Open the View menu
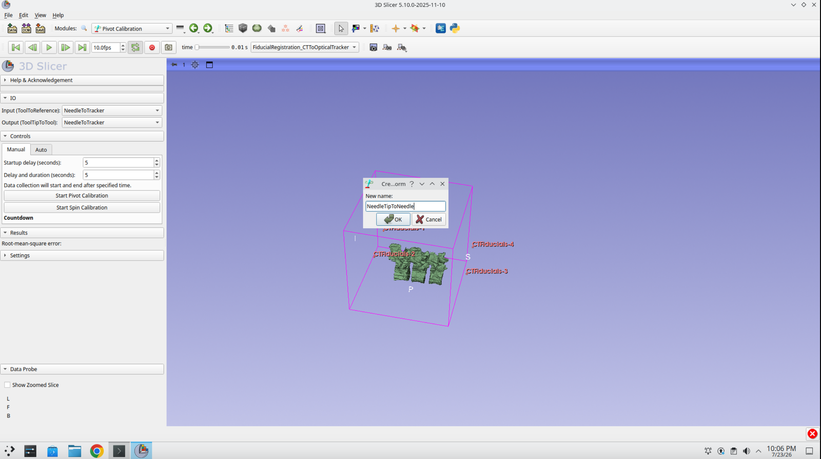Screen dimensions: 821x459 (40, 15)
